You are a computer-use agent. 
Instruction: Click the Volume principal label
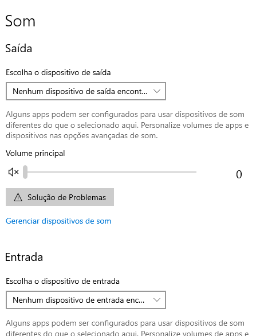36,154
